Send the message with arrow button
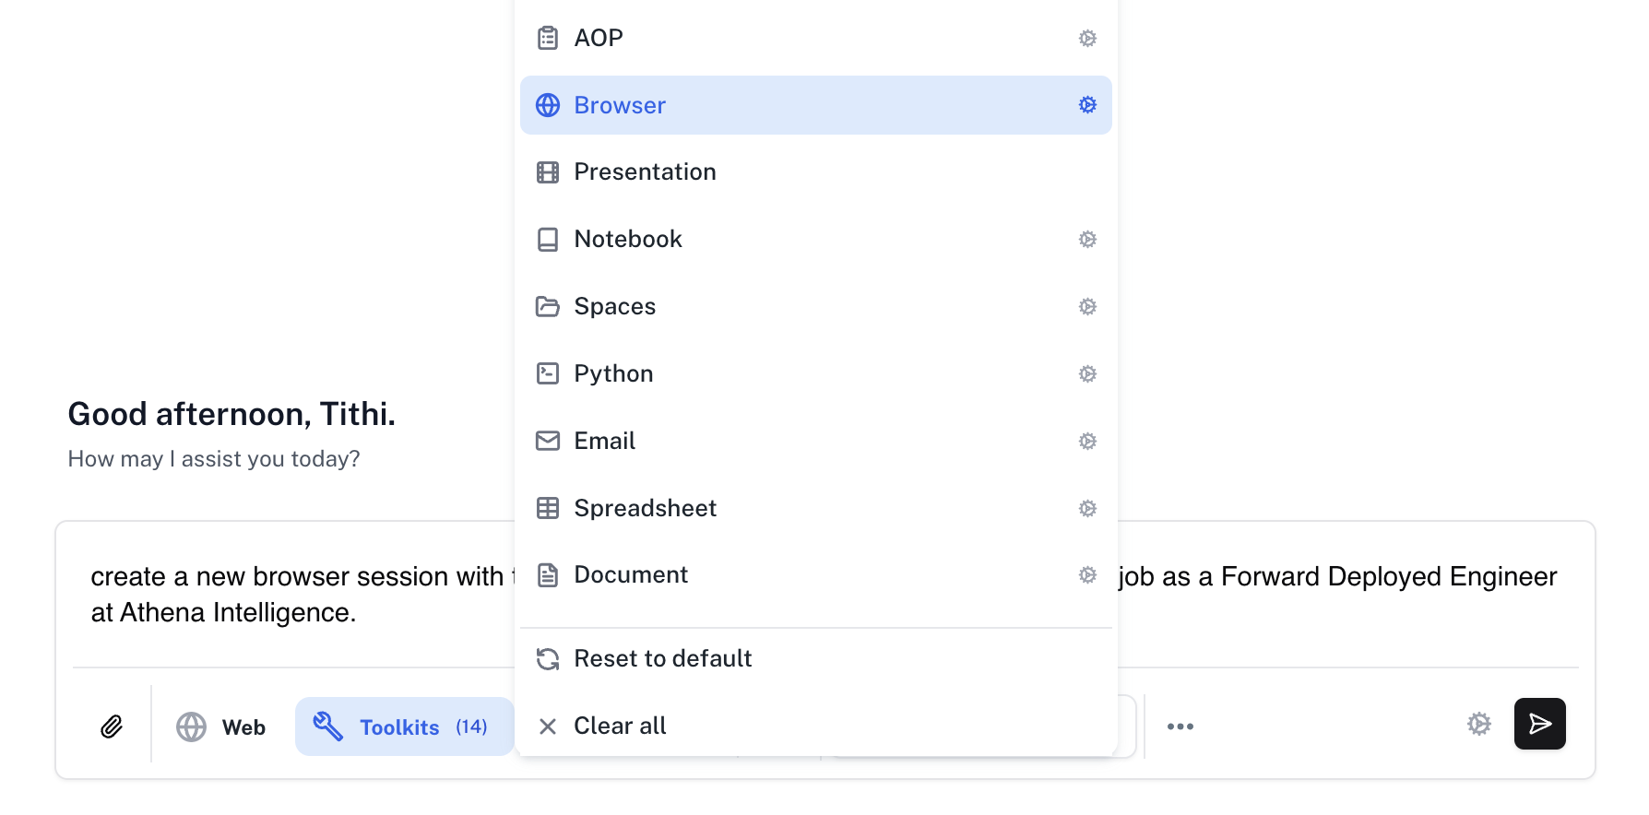The image size is (1649, 815). tap(1539, 724)
